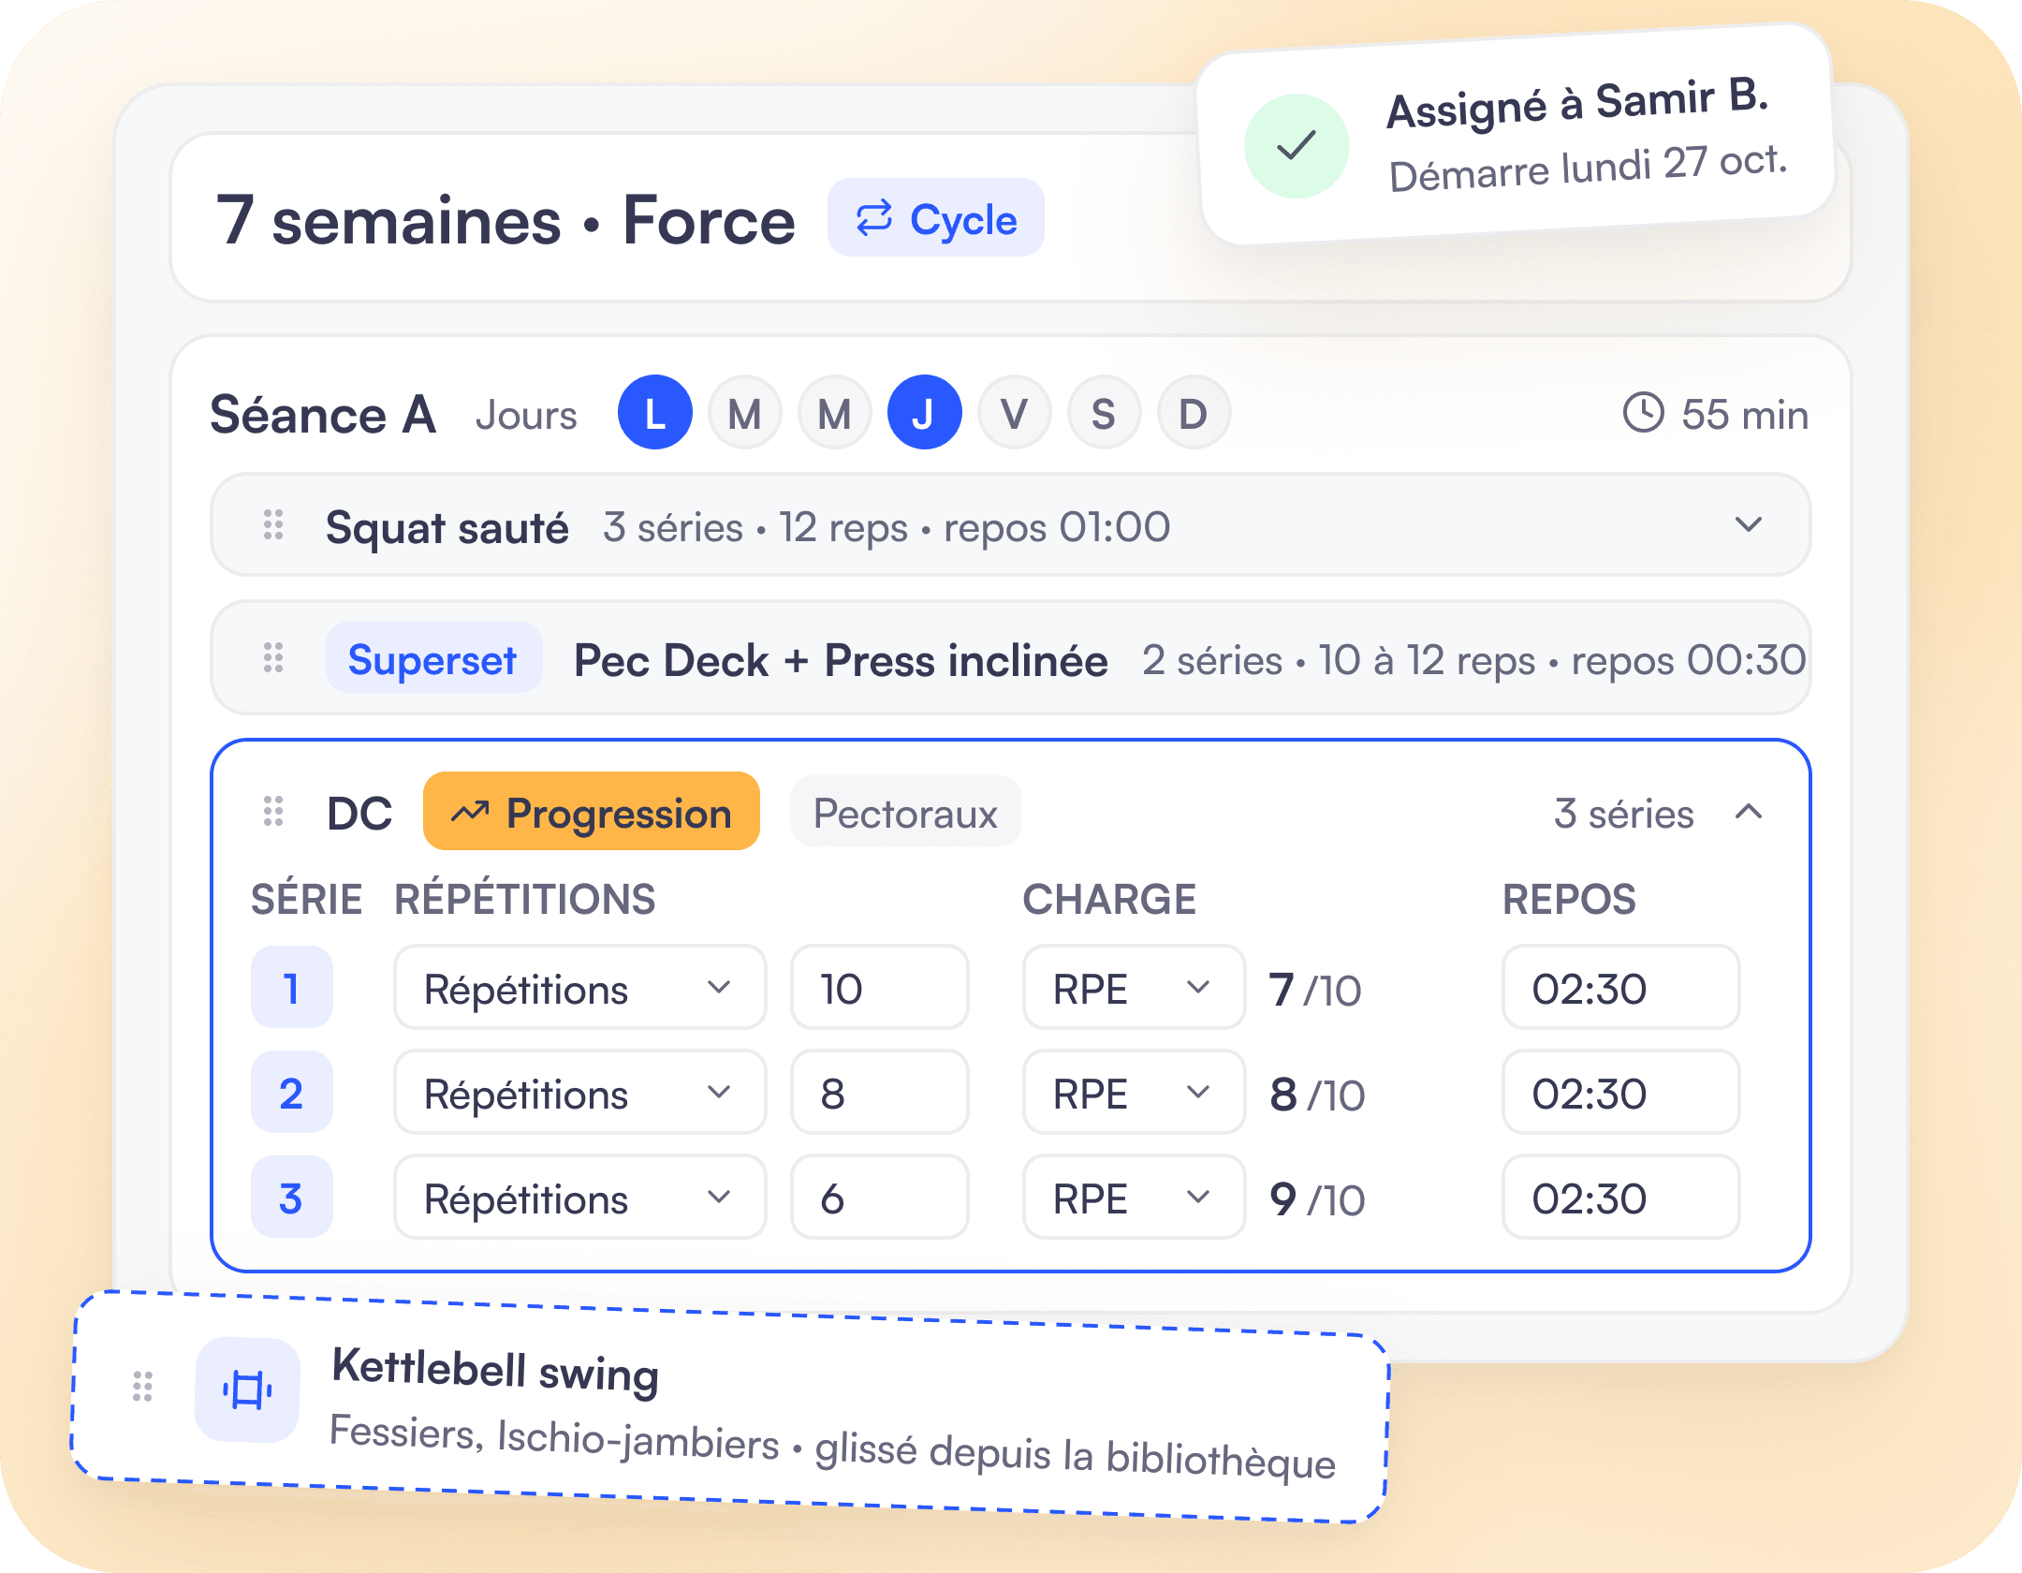Screen dimensions: 2022x1573
Task: Toggle day V (vendredi)
Action: click(x=1015, y=413)
